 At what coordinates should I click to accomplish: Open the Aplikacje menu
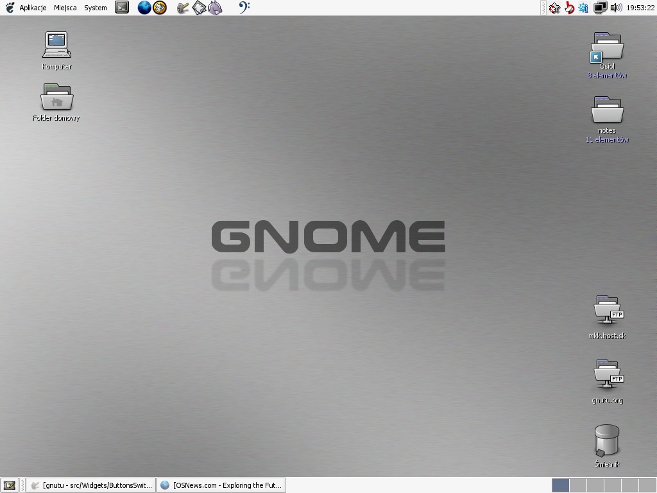click(33, 8)
